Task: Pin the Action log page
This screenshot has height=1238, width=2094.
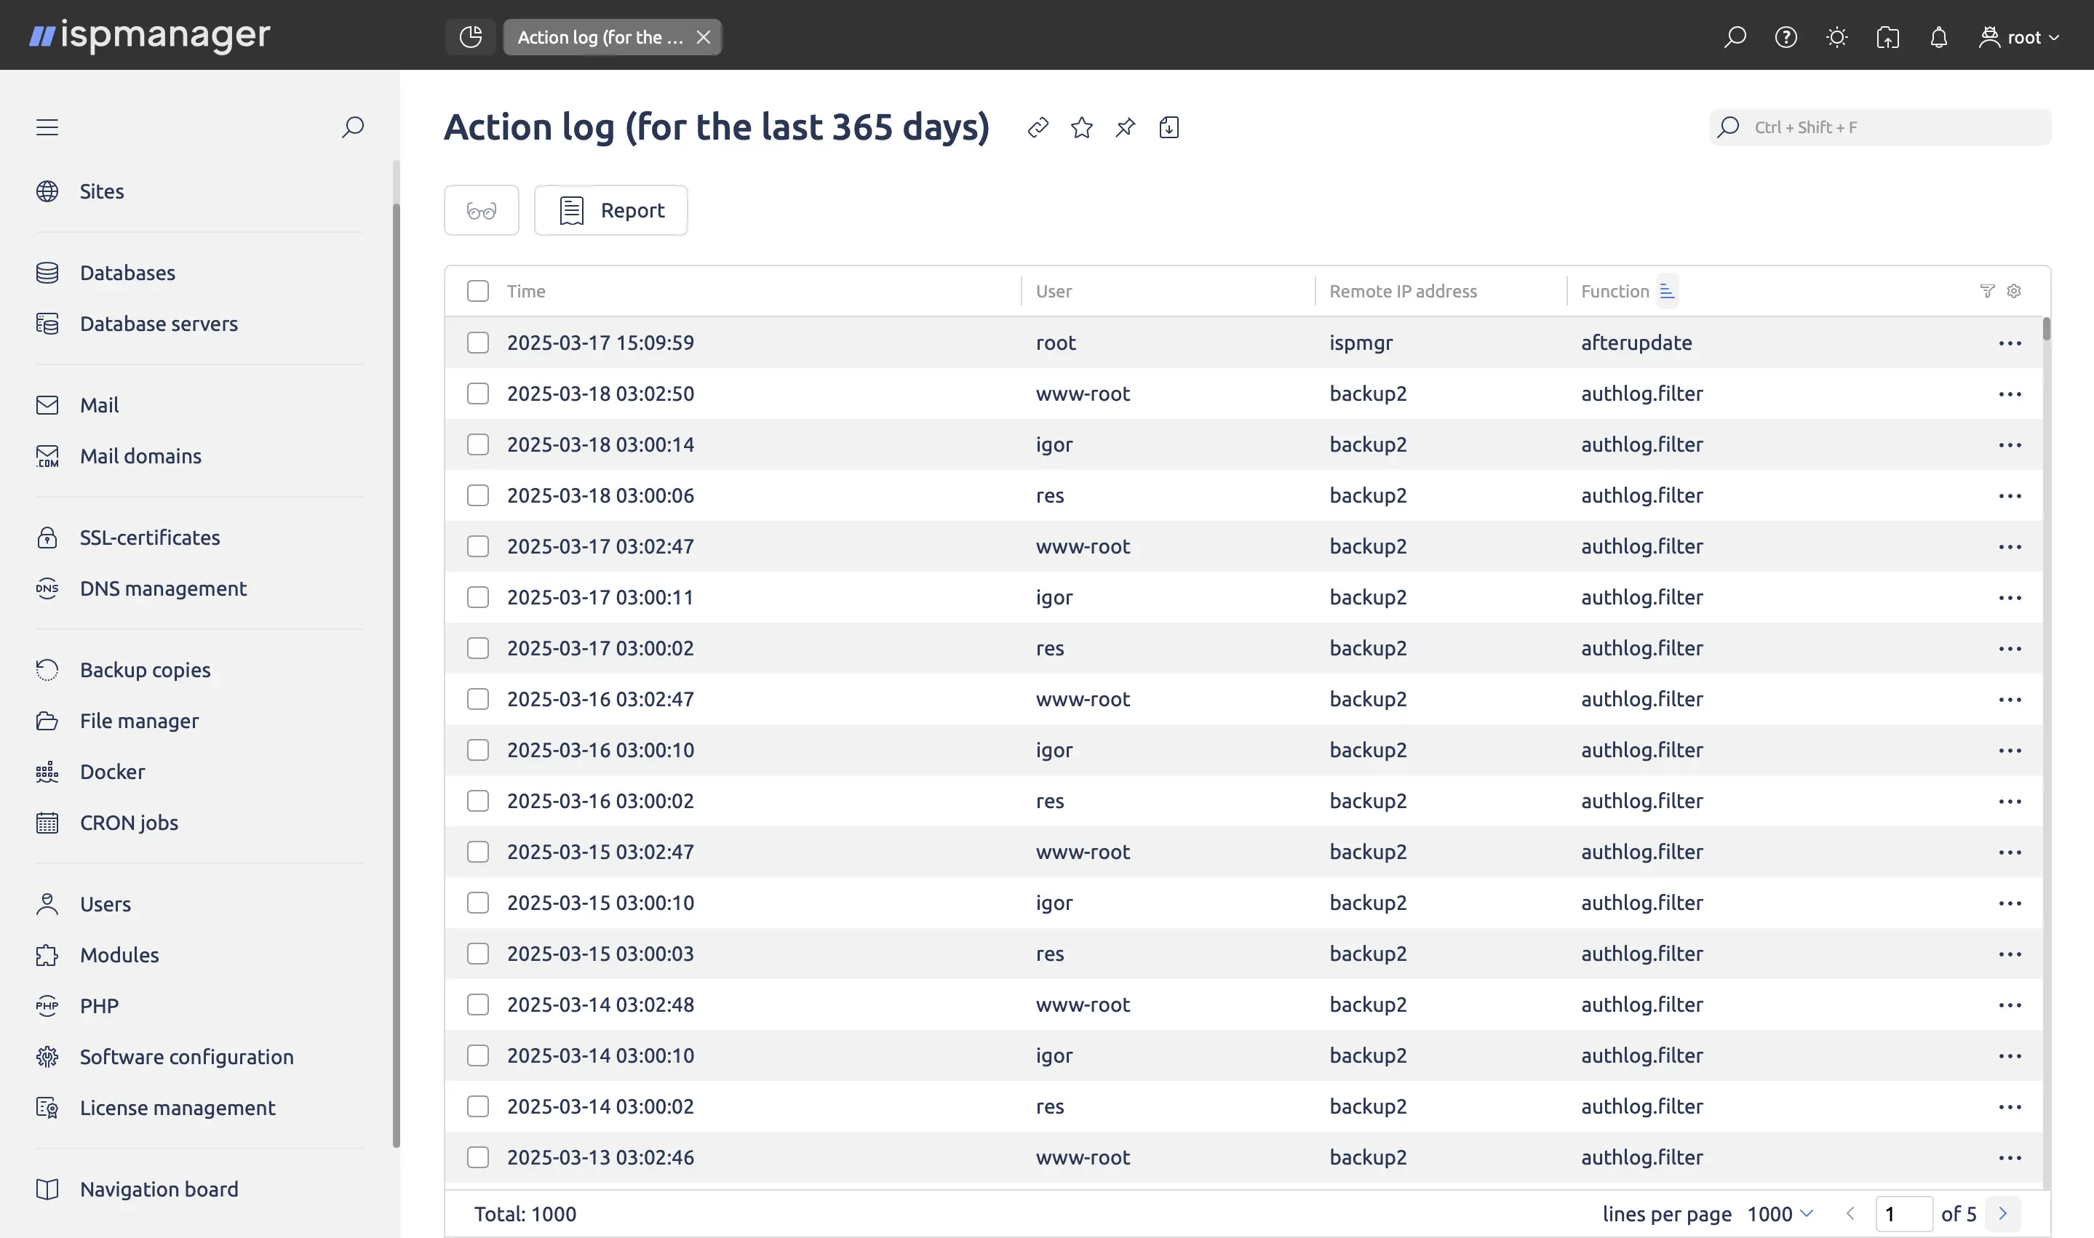Action: pyautogui.click(x=1125, y=127)
